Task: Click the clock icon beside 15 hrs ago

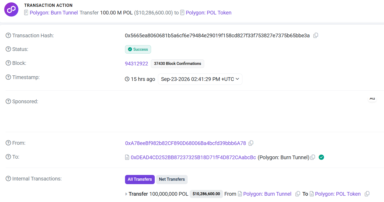Action: [x=127, y=79]
